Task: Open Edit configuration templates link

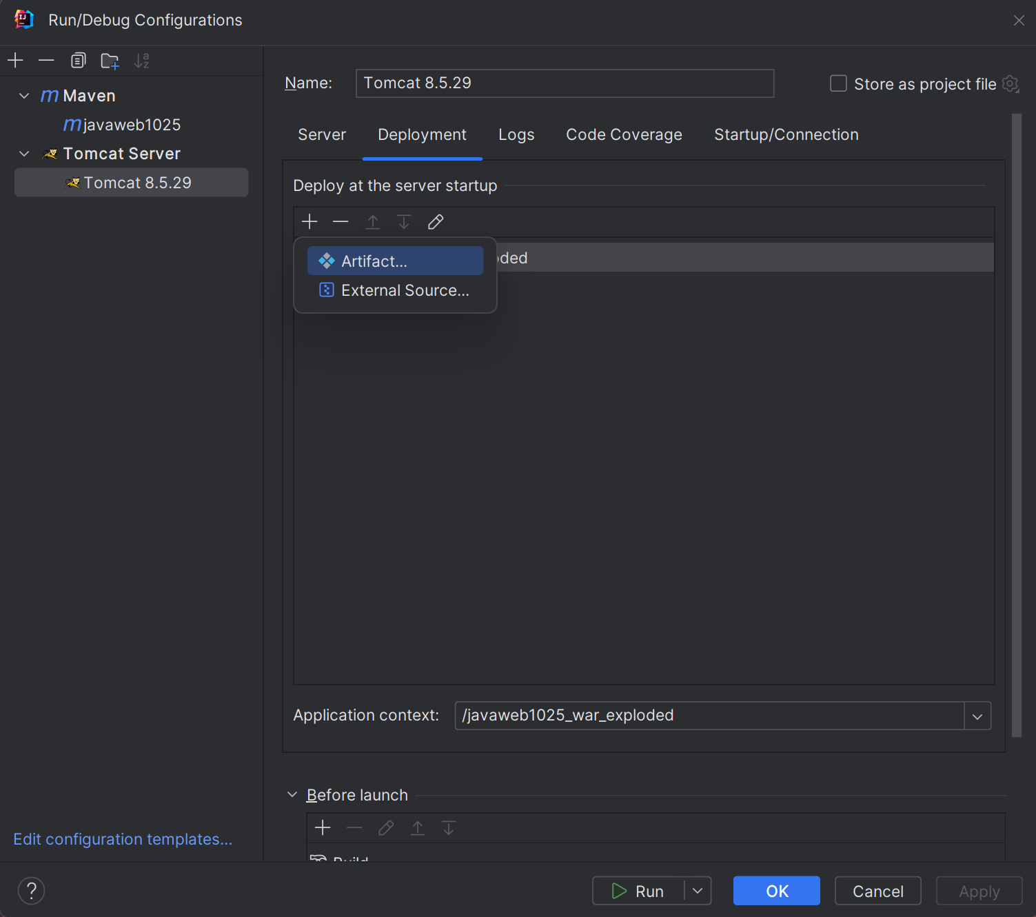Action: point(123,839)
